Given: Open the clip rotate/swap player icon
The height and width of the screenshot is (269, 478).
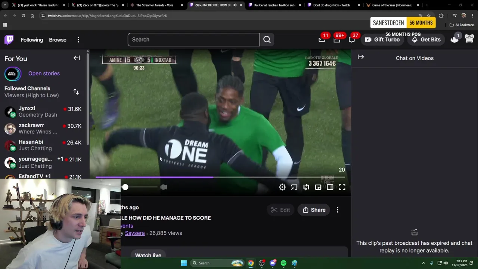Looking at the screenshot, I should coord(306,187).
